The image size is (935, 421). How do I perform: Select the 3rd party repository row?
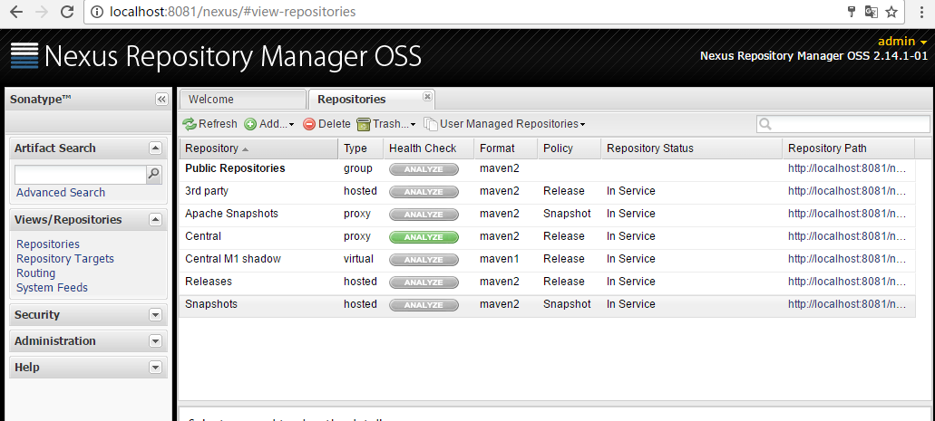547,191
